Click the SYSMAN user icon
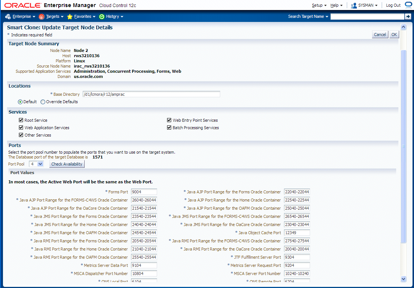The image size is (414, 288). pyautogui.click(x=354, y=5)
